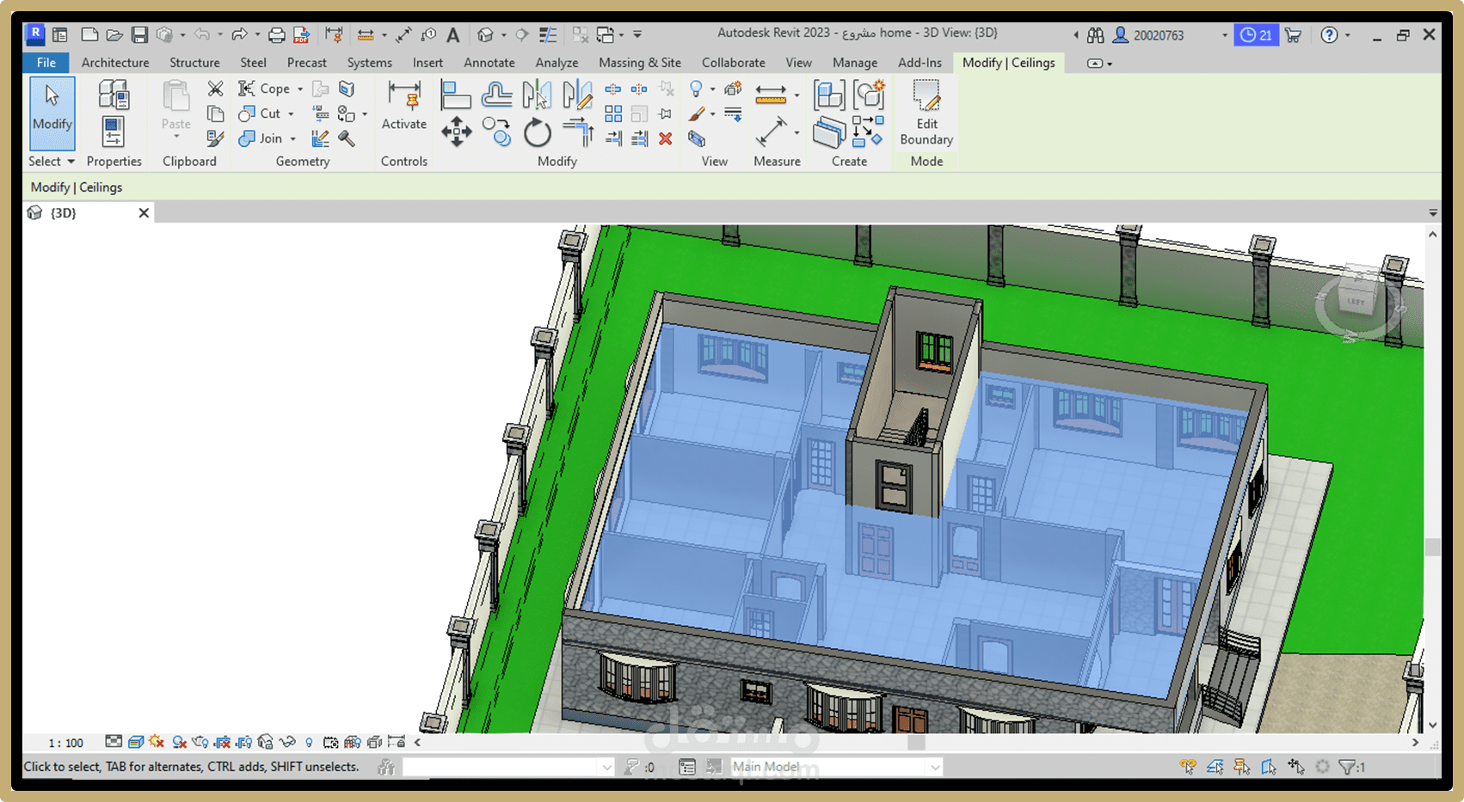
Task: Export to PDF using the PDF icon
Action: coord(301,34)
